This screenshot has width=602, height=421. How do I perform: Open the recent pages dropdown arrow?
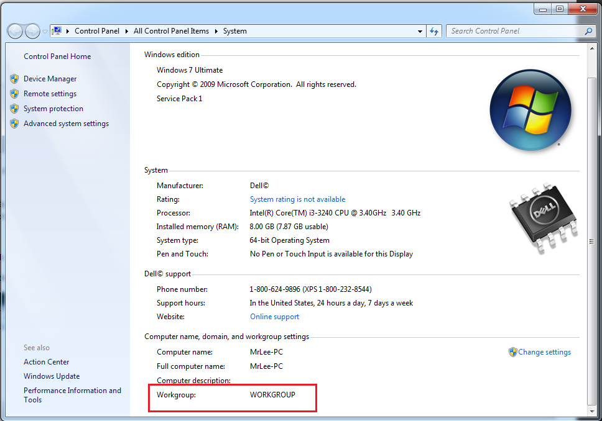click(x=45, y=32)
